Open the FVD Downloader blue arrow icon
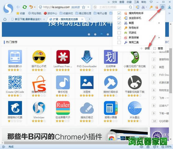Image resolution: width=173 pixels, height=149 pixels. [87, 57]
